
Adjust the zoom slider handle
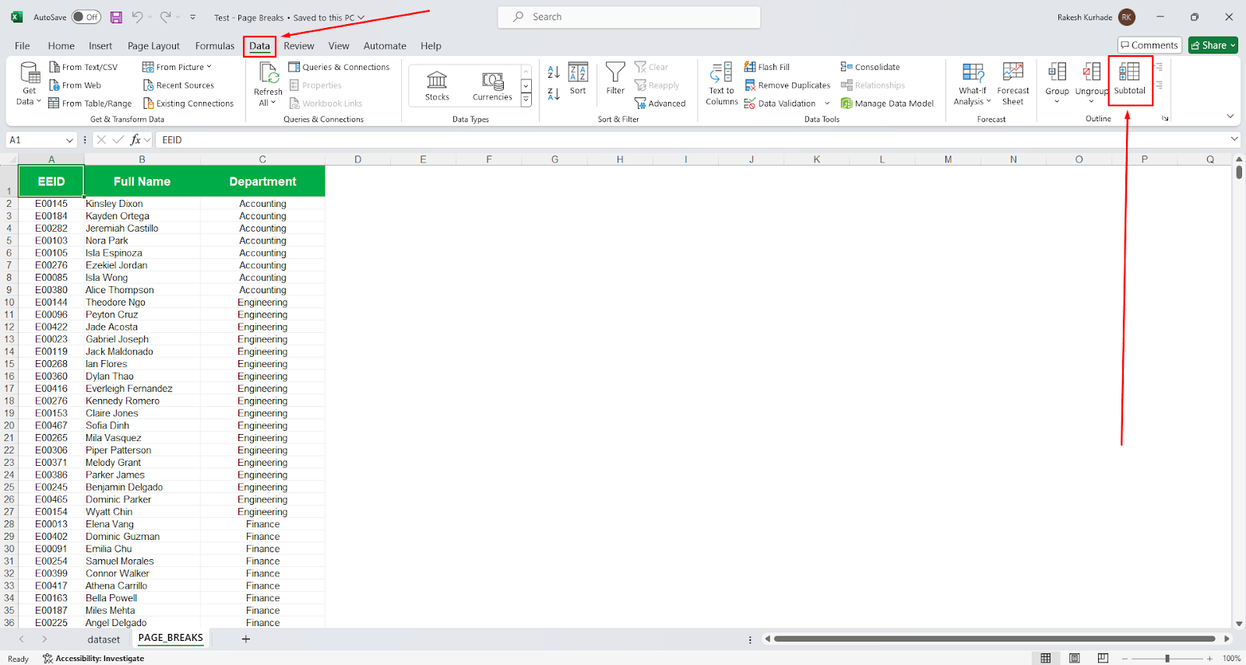click(x=1167, y=658)
